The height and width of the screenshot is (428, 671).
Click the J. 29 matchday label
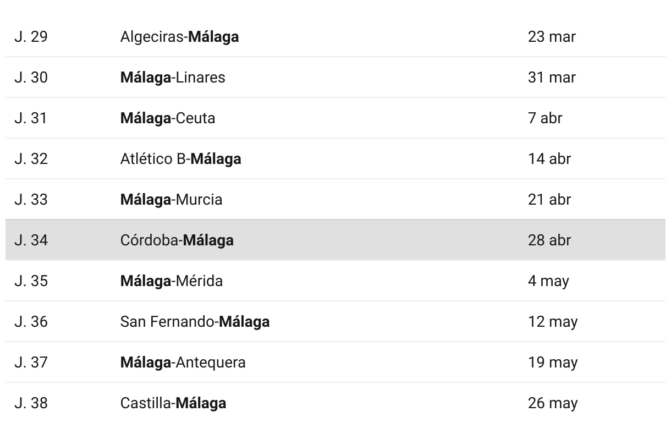click(31, 37)
